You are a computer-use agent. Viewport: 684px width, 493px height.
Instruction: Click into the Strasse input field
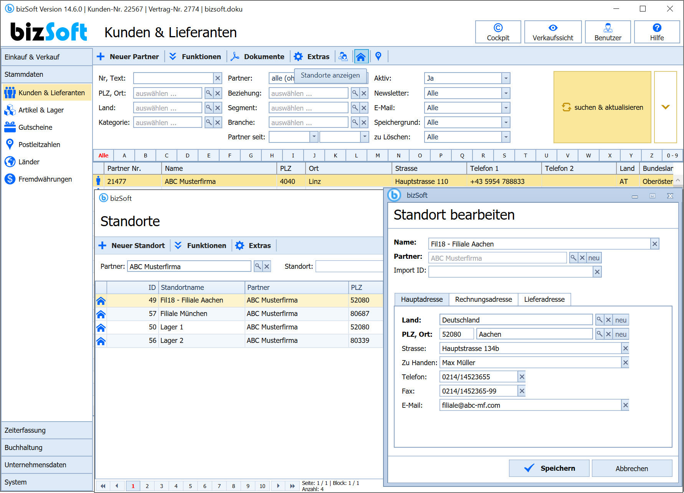(x=530, y=348)
